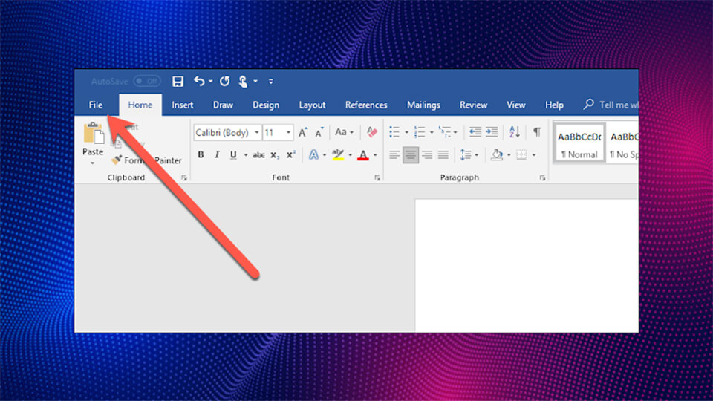Toggle Show/Hide paragraph marks
713x401 pixels.
point(536,132)
